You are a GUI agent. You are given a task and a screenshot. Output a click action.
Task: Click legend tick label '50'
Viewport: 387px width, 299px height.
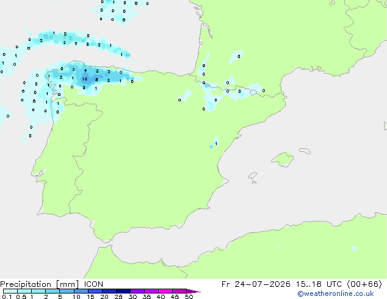189,297
